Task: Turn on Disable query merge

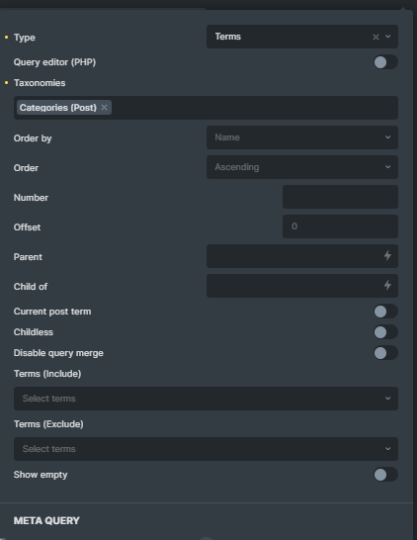Action: pyautogui.click(x=385, y=353)
